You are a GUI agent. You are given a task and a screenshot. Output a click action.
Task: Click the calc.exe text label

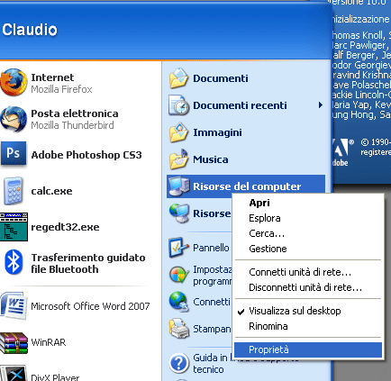coord(51,191)
